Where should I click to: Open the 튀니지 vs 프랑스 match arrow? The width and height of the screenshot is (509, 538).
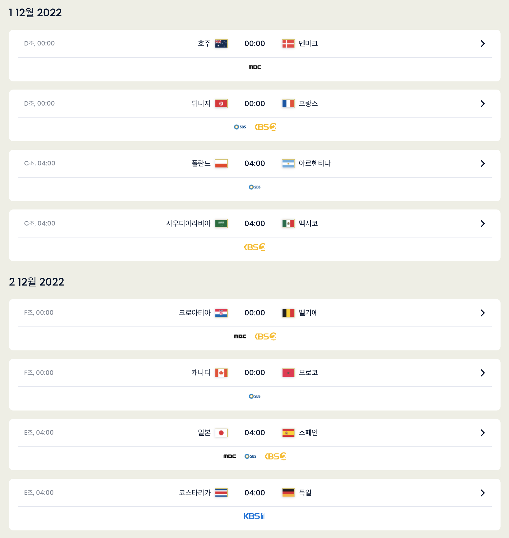pyautogui.click(x=482, y=104)
